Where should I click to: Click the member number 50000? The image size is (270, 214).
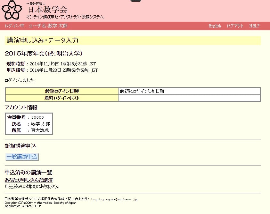coord(37,117)
